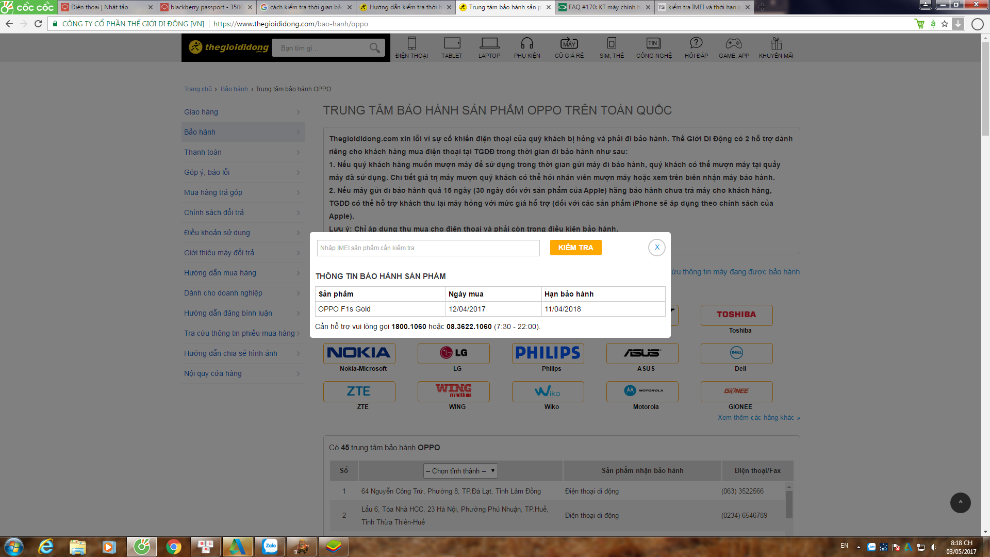Open the GAME, APP controller icon

coord(734,47)
